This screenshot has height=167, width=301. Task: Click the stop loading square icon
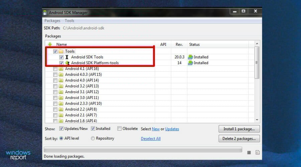pos(249,152)
